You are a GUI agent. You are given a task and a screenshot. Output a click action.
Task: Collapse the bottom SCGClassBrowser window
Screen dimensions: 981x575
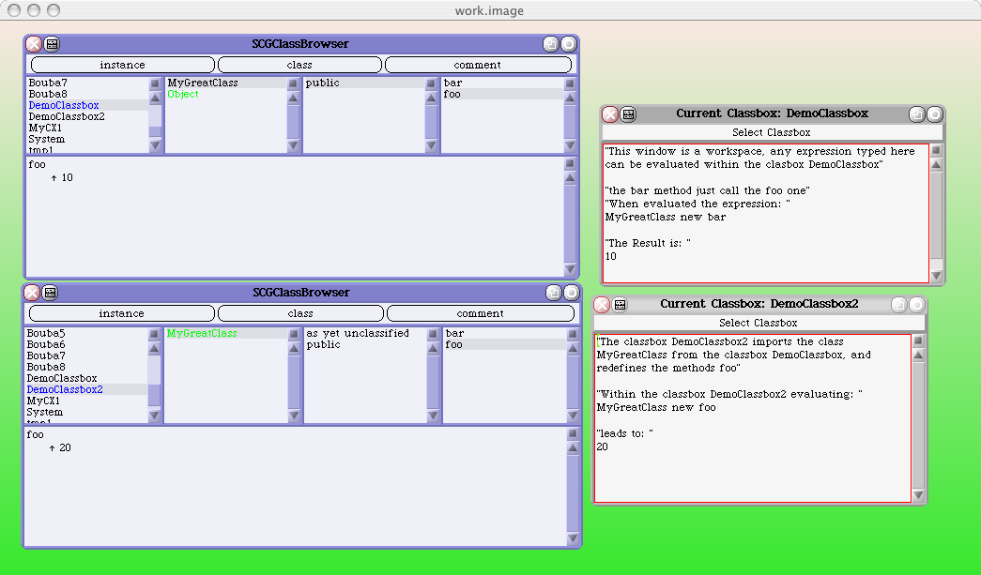[572, 293]
